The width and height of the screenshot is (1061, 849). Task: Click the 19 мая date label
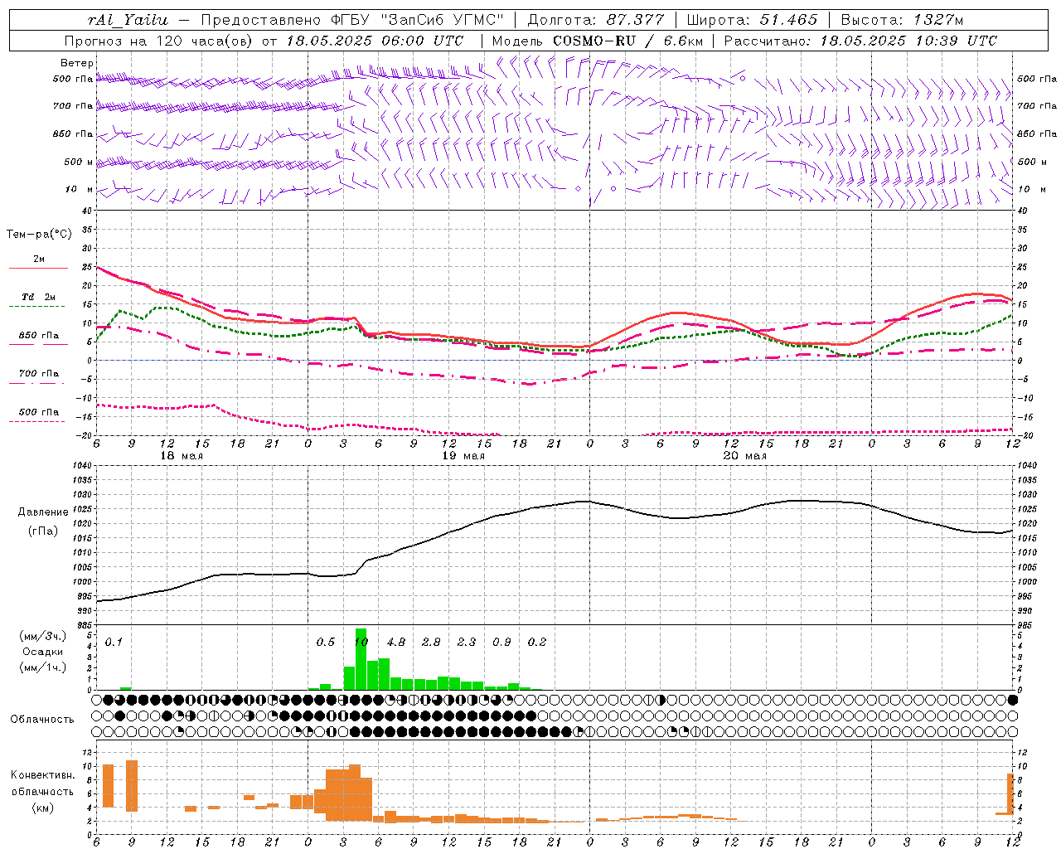463,456
